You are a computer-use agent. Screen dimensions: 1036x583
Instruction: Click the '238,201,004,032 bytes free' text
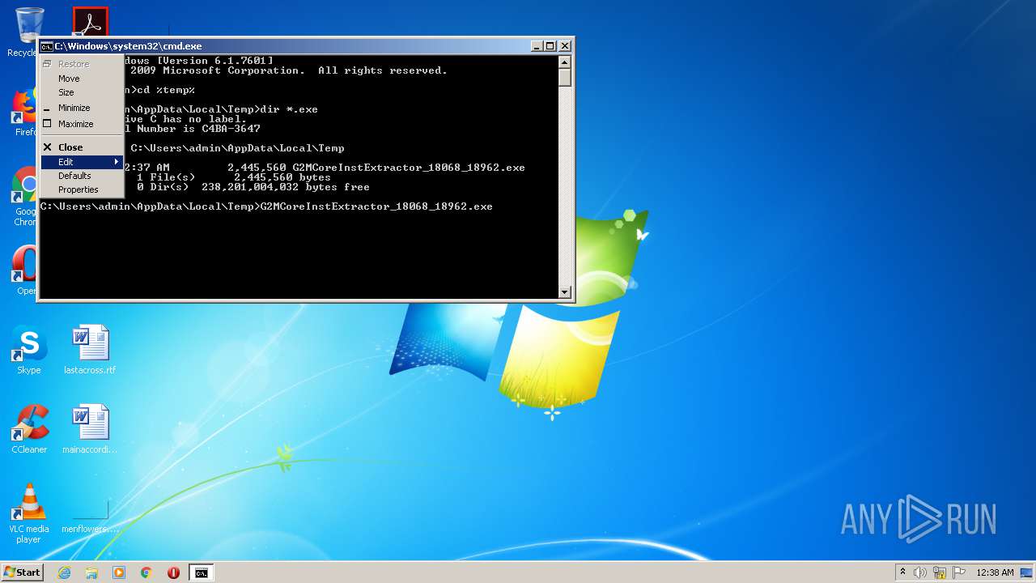pos(286,187)
